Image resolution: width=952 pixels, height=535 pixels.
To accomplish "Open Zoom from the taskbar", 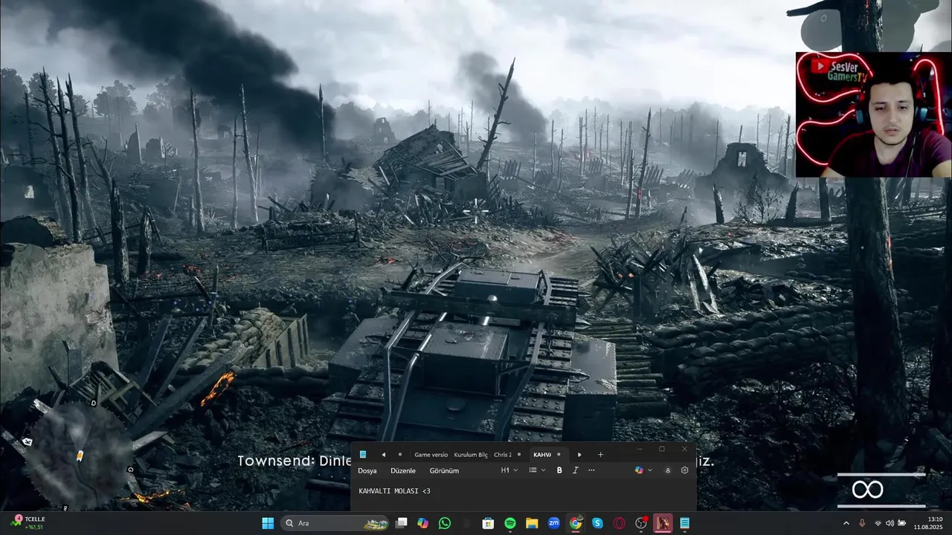I will (x=553, y=523).
